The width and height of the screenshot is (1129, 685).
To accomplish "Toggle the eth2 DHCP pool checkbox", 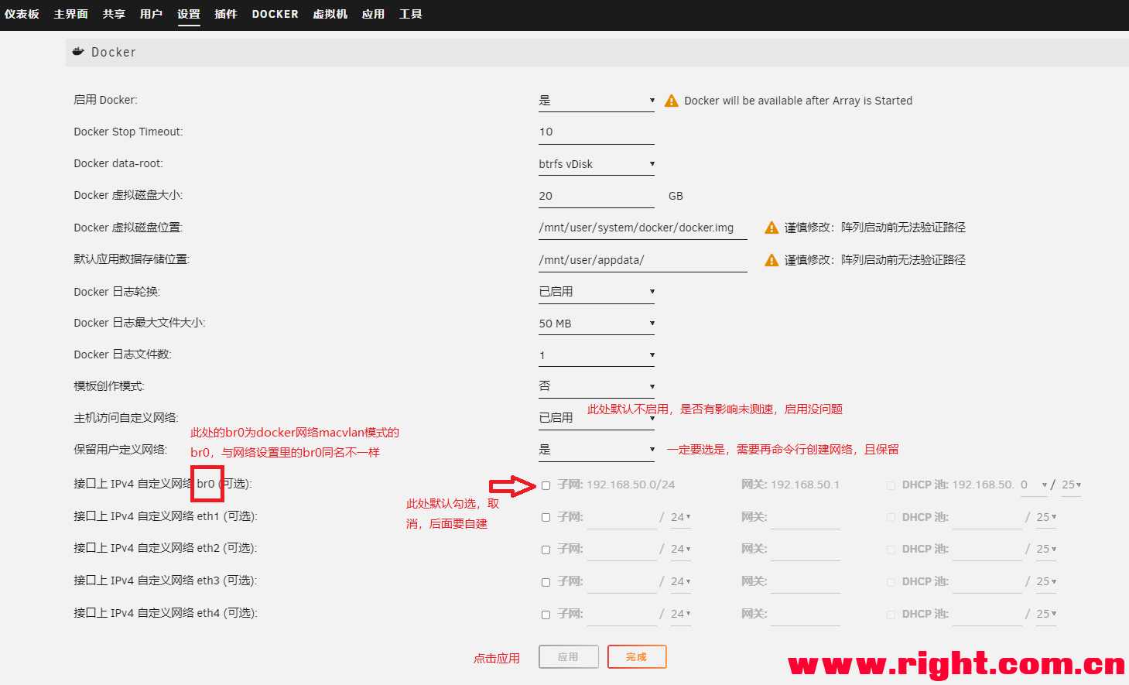I will pos(891,550).
